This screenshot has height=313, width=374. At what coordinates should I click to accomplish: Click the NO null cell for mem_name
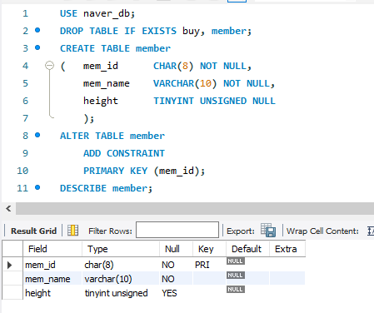[x=176, y=279]
